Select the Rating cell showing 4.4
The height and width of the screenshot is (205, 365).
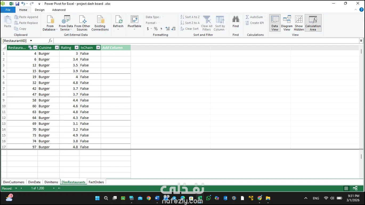[69, 100]
